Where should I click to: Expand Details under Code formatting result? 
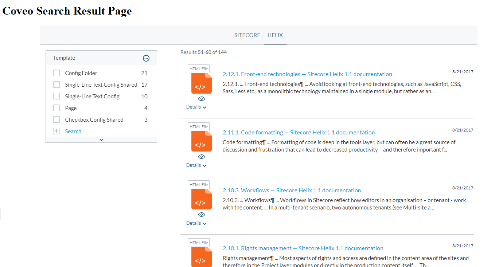click(196, 165)
